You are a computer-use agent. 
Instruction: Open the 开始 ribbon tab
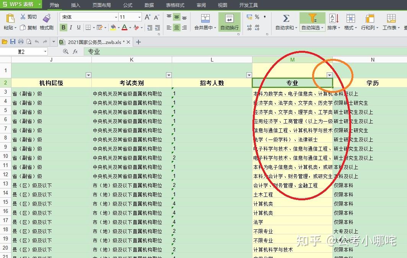(x=54, y=5)
